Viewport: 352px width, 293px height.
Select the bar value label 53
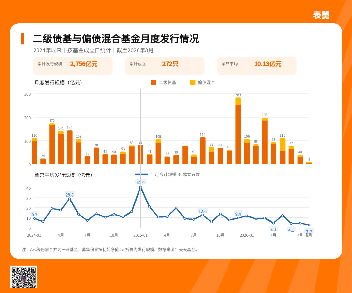[x=123, y=149]
